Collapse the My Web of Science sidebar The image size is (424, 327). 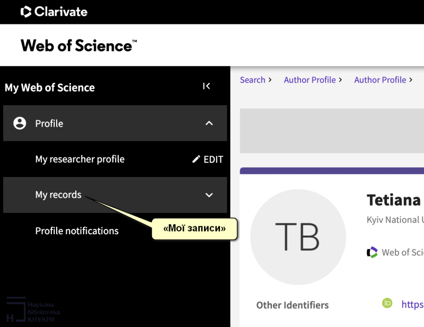tap(207, 86)
